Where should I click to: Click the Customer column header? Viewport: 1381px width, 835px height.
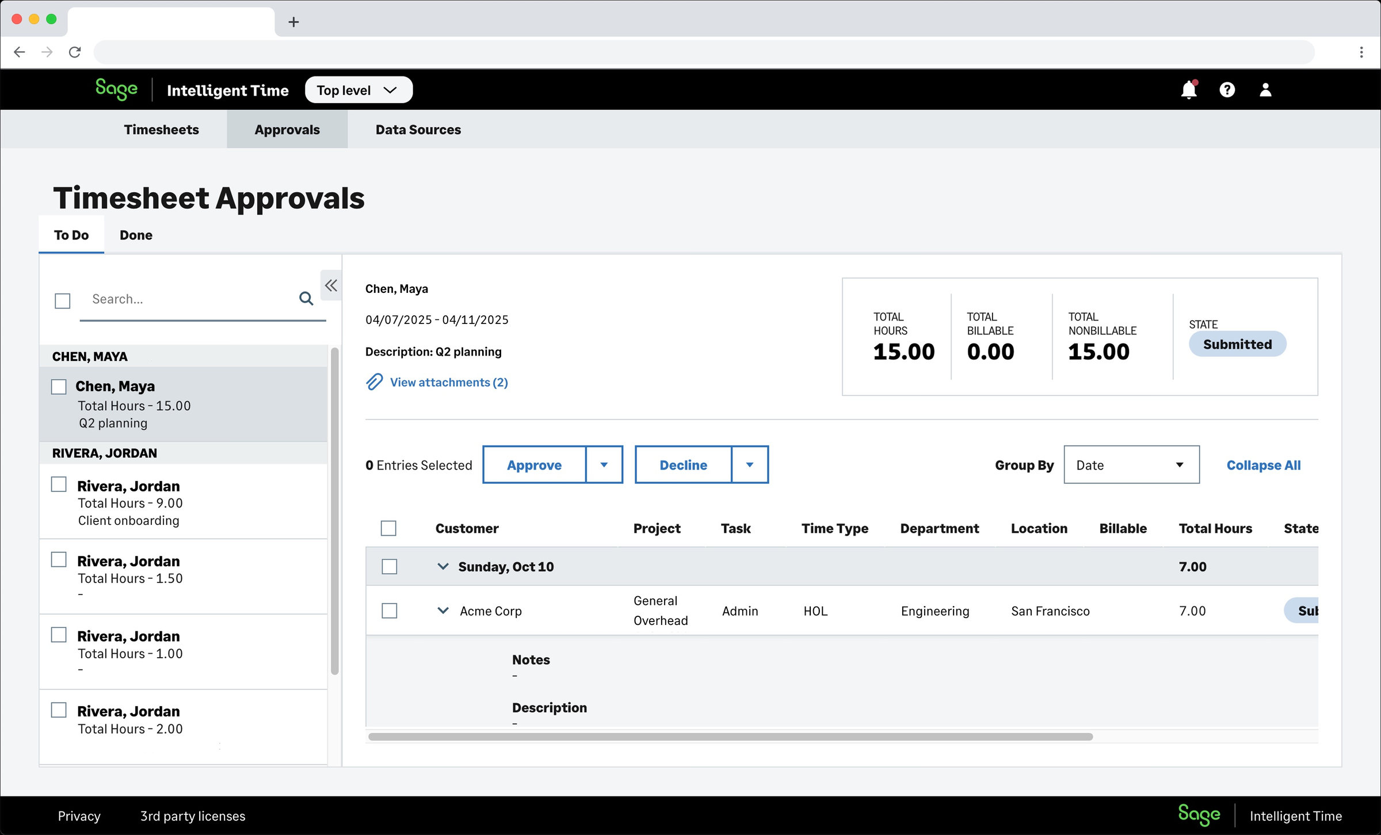(x=467, y=528)
